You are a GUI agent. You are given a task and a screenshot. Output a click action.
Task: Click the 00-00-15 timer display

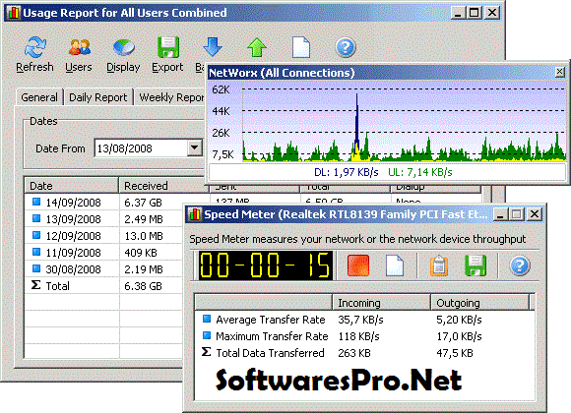point(266,265)
